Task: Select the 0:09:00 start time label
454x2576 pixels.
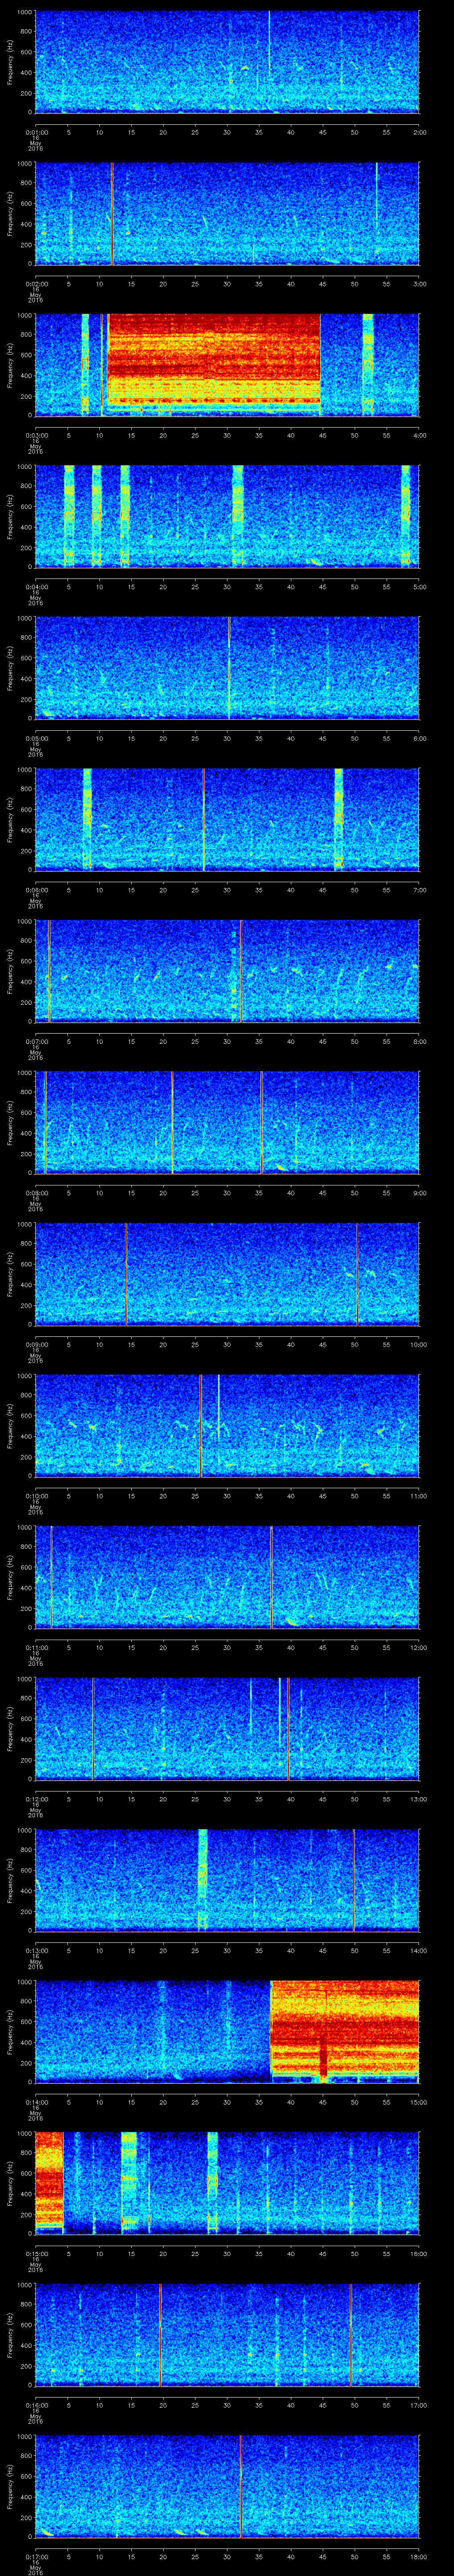Action: click(36, 1344)
